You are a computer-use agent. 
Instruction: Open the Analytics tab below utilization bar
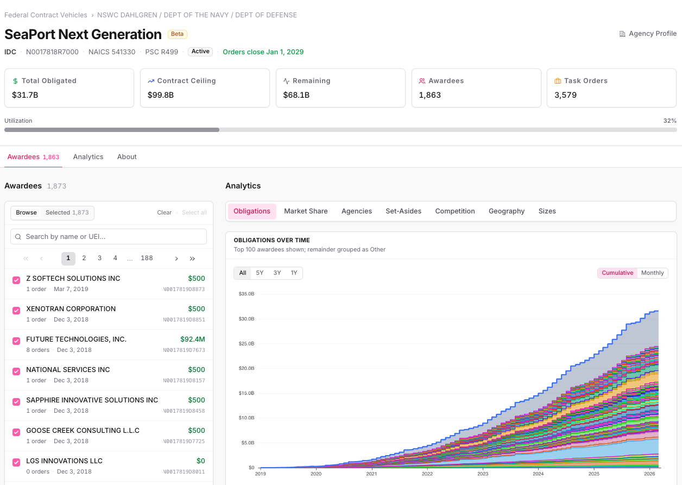88,157
